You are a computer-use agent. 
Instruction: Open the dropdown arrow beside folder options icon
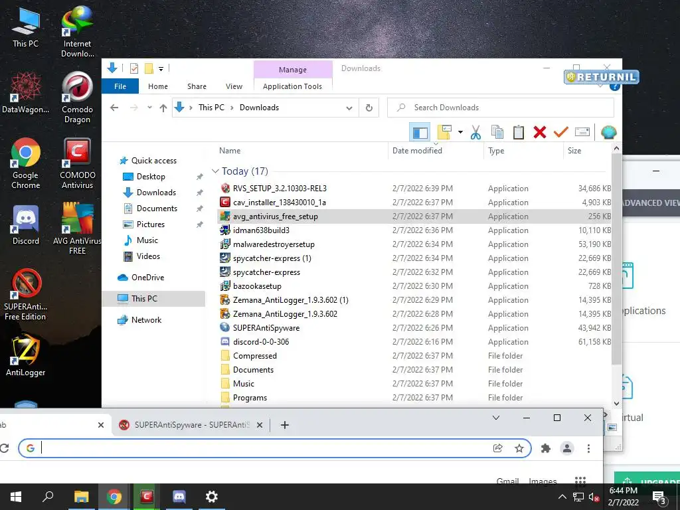460,132
